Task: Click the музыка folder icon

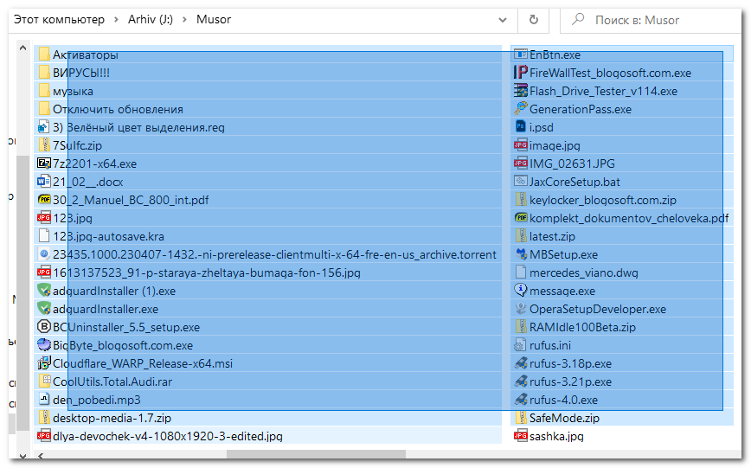Action: coord(44,91)
